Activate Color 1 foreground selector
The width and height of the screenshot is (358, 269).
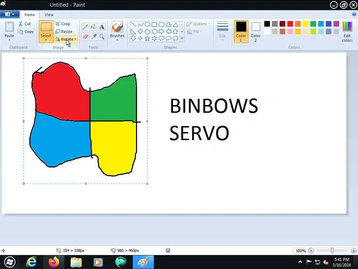click(241, 32)
